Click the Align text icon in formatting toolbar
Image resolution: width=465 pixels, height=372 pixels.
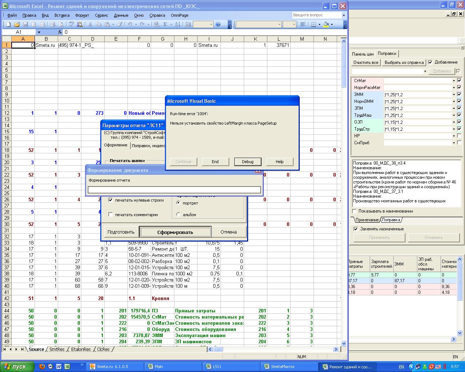pyautogui.click(x=302, y=24)
